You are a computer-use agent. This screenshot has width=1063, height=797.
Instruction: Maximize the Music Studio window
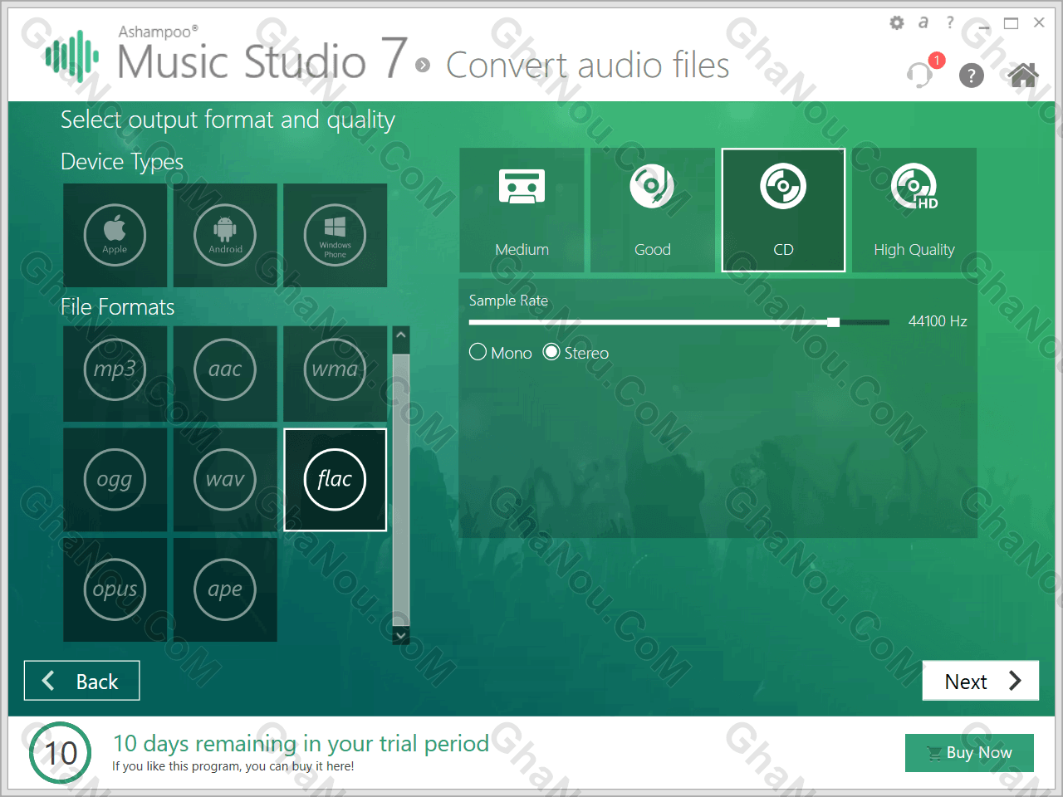[x=1011, y=23]
